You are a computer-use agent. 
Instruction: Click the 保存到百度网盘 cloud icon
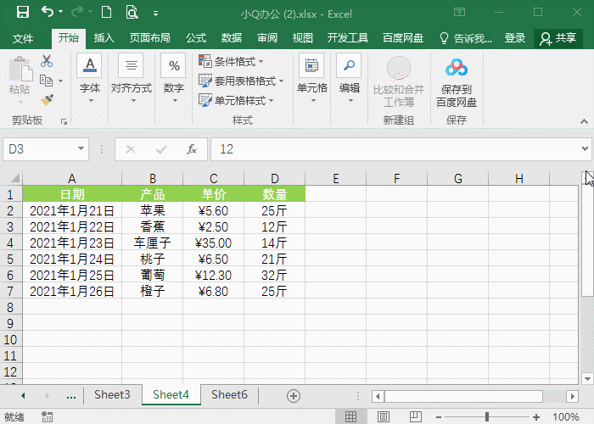click(457, 67)
